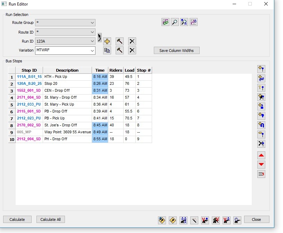Click the rider with clock icon
This screenshot has width=283, height=233.
(237, 220)
